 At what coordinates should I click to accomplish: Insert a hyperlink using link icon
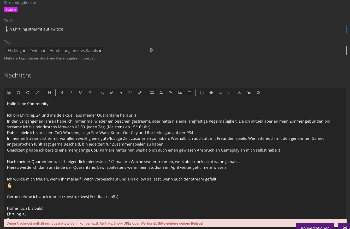point(171,93)
